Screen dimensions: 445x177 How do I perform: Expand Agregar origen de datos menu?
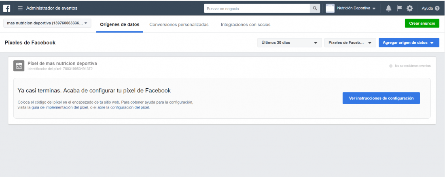(409, 43)
